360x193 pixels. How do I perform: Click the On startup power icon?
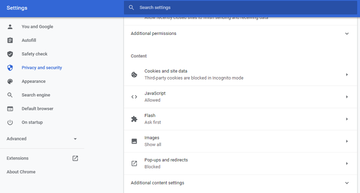click(10, 122)
